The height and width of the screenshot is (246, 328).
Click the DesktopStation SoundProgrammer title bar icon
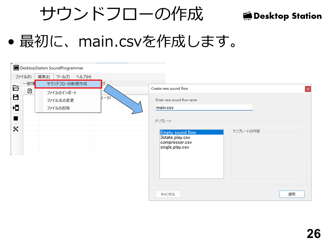[16, 68]
